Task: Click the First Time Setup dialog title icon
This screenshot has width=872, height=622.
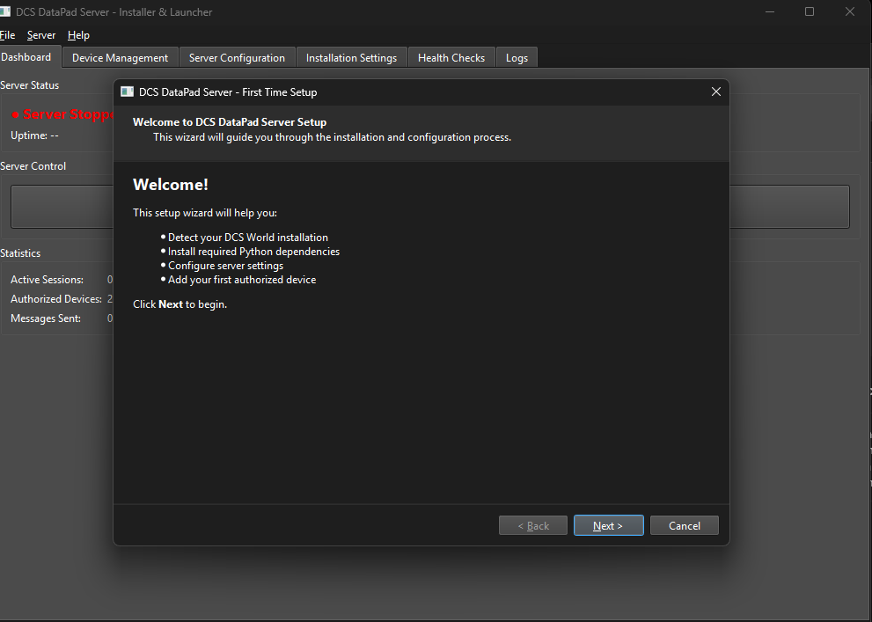Action: 127,91
